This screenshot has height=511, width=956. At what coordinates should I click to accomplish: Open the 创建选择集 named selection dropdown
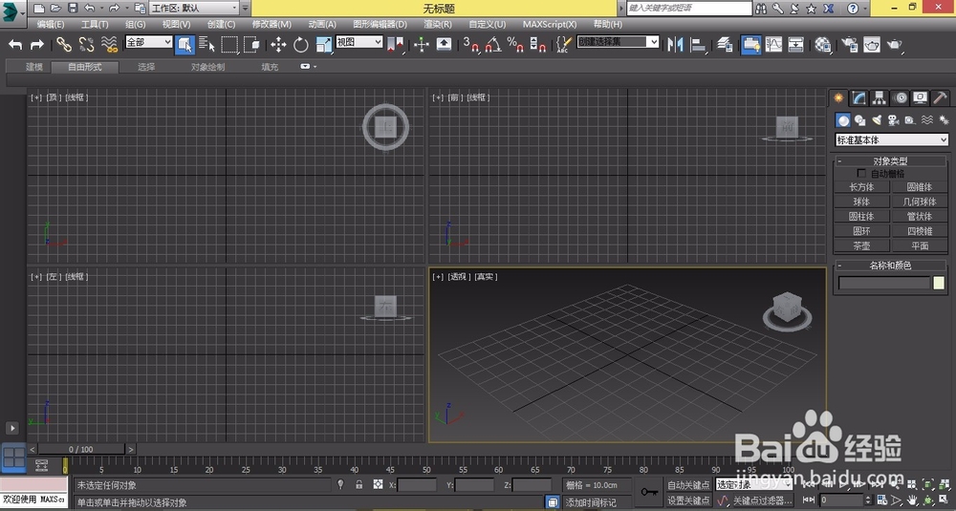tap(619, 42)
